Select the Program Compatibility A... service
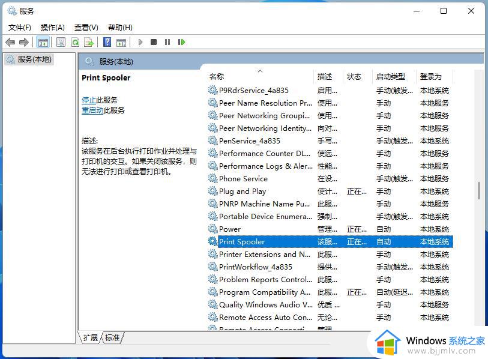 pyautogui.click(x=265, y=292)
